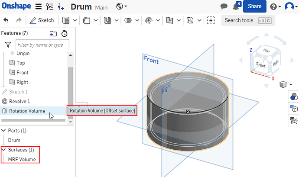Collapse the Parts list
This screenshot has height=177, width=299.
pos(4,130)
